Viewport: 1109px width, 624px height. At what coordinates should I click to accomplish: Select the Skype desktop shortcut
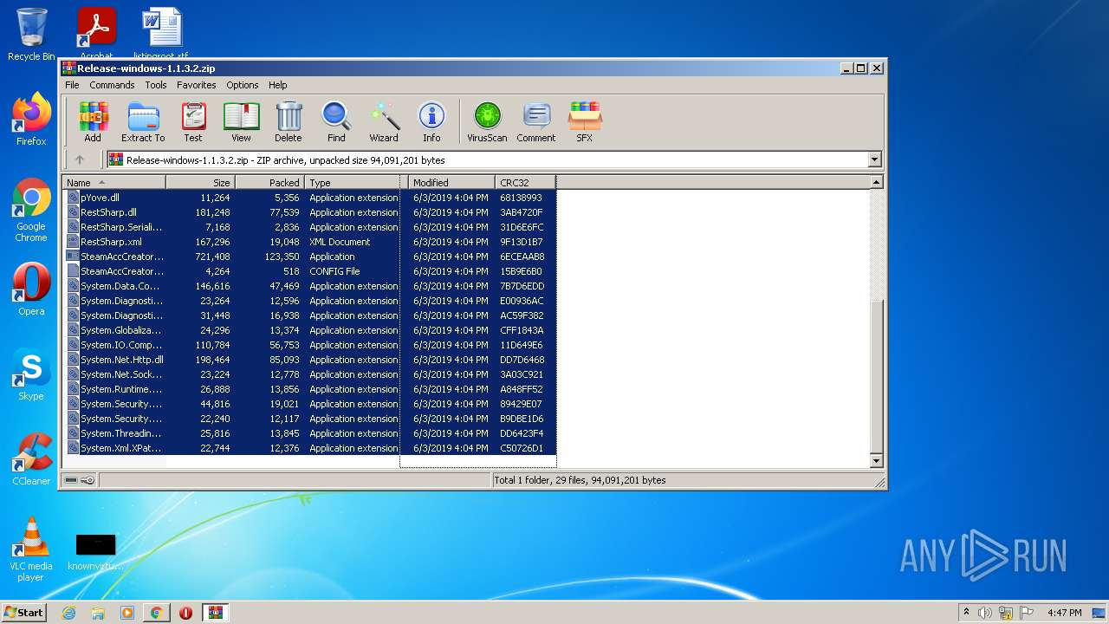pos(31,374)
